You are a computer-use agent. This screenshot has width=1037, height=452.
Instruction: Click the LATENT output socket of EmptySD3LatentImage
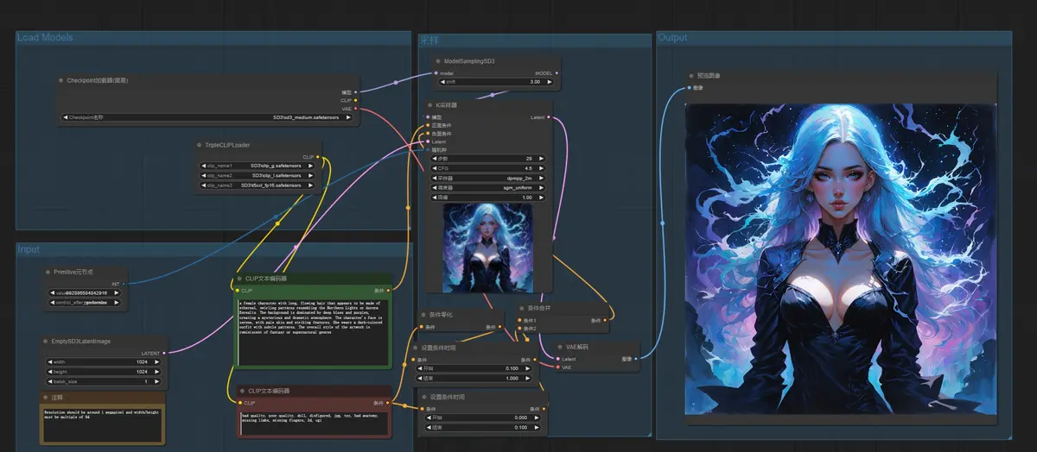pyautogui.click(x=163, y=353)
